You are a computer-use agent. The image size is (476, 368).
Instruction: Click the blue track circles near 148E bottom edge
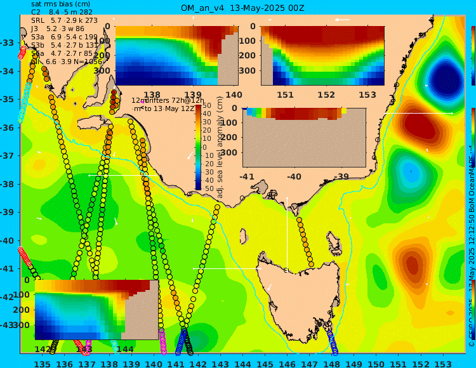(332, 342)
